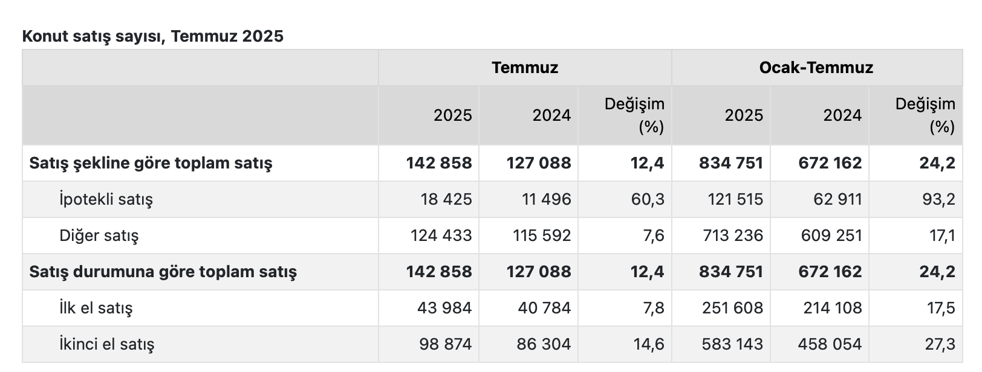982x372 pixels.
Task: Click the table title 'Konut satış sayısı, Temmuz 2025'
Action: coord(152,36)
